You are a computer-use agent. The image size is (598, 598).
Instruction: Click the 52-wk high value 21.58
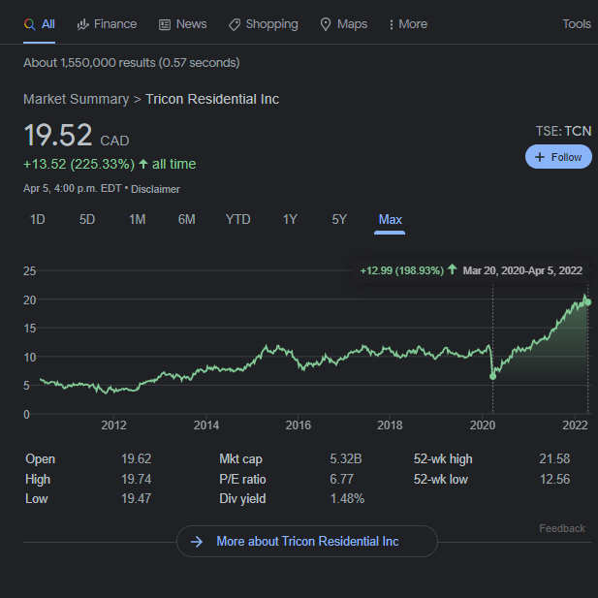(554, 458)
